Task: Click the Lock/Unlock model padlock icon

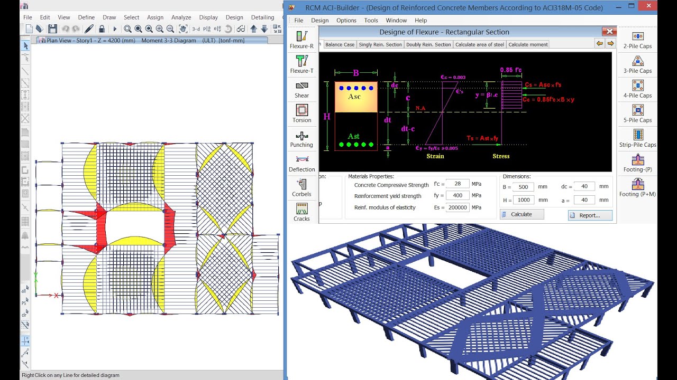Action: click(x=102, y=29)
